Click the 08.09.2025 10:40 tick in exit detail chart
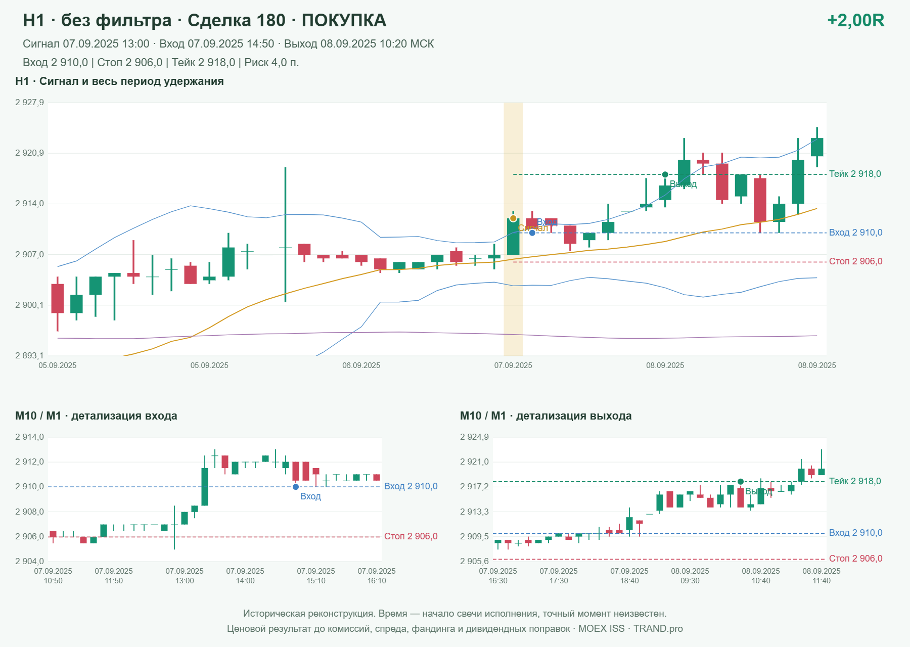Image resolution: width=910 pixels, height=647 pixels. point(761,576)
